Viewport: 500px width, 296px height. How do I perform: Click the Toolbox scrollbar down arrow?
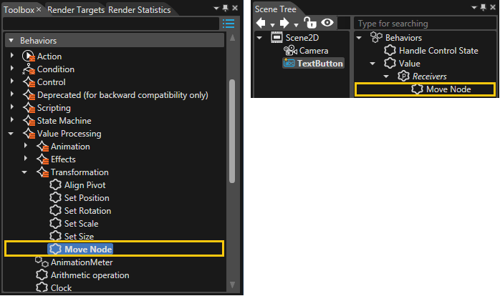[x=233, y=285]
